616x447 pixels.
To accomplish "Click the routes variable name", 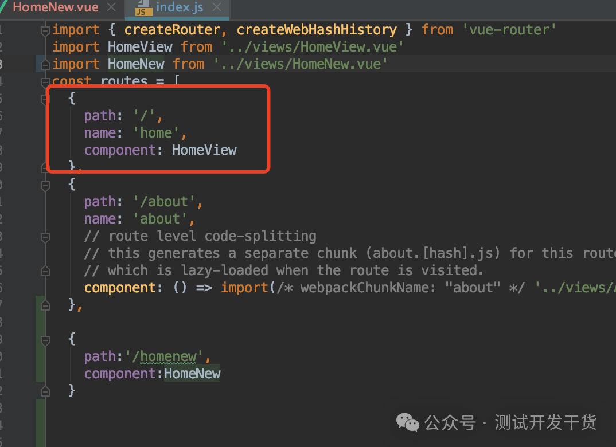I will 124,81.
